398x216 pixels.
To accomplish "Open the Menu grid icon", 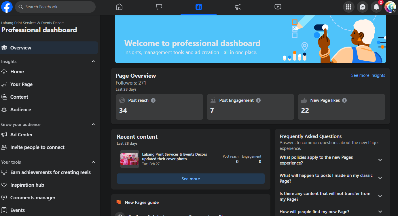I will tap(349, 7).
